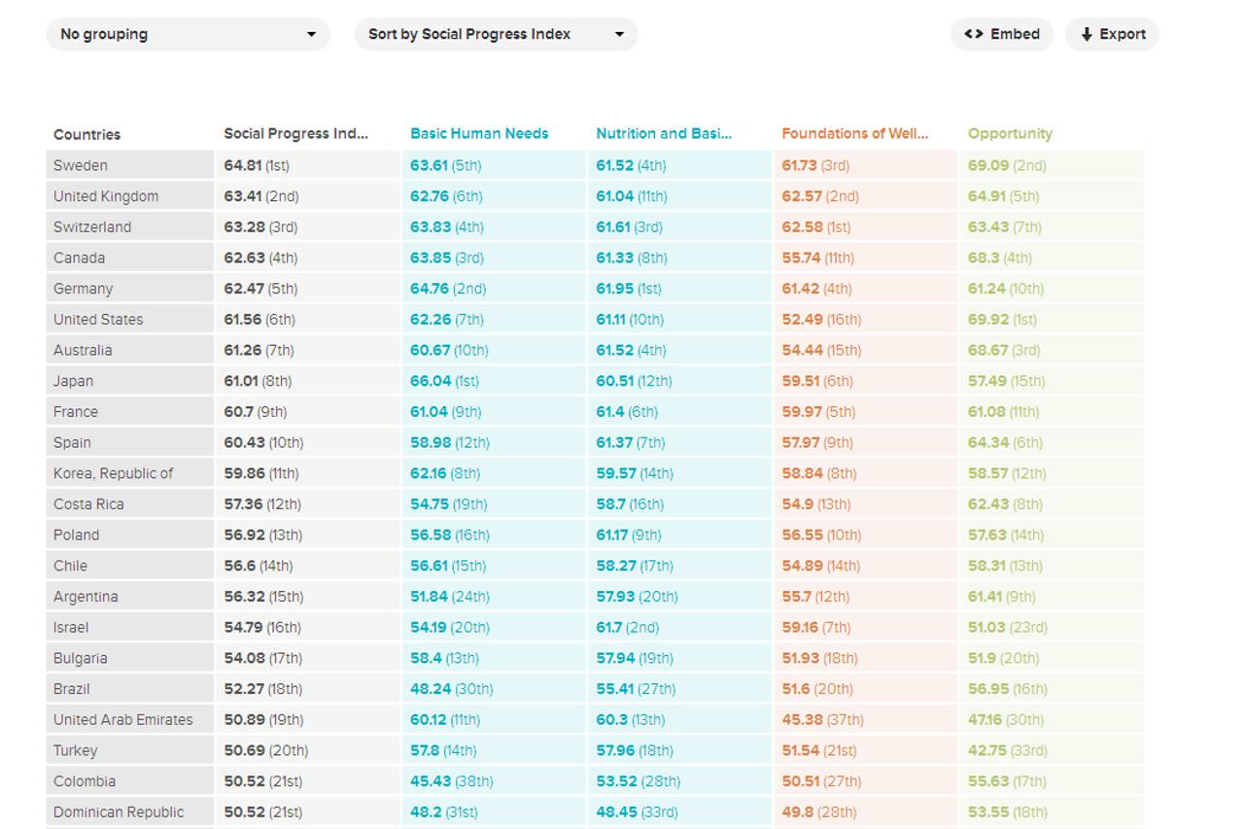Click the Embed button
The image size is (1244, 829).
point(1002,34)
